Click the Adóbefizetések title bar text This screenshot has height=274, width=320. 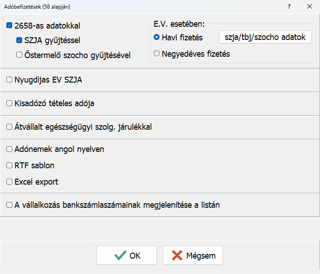[x=37, y=7]
